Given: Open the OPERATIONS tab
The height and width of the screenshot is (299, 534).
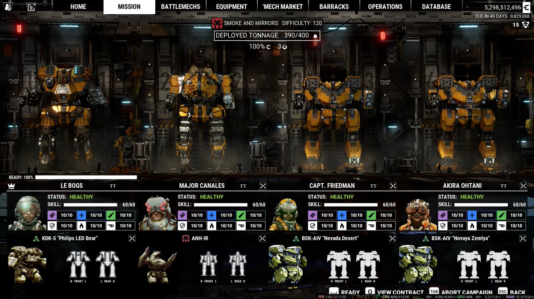Looking at the screenshot, I should tap(385, 7).
